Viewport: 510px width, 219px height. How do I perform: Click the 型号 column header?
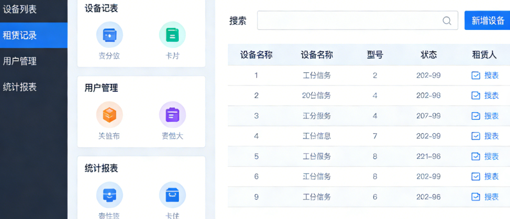pos(375,55)
